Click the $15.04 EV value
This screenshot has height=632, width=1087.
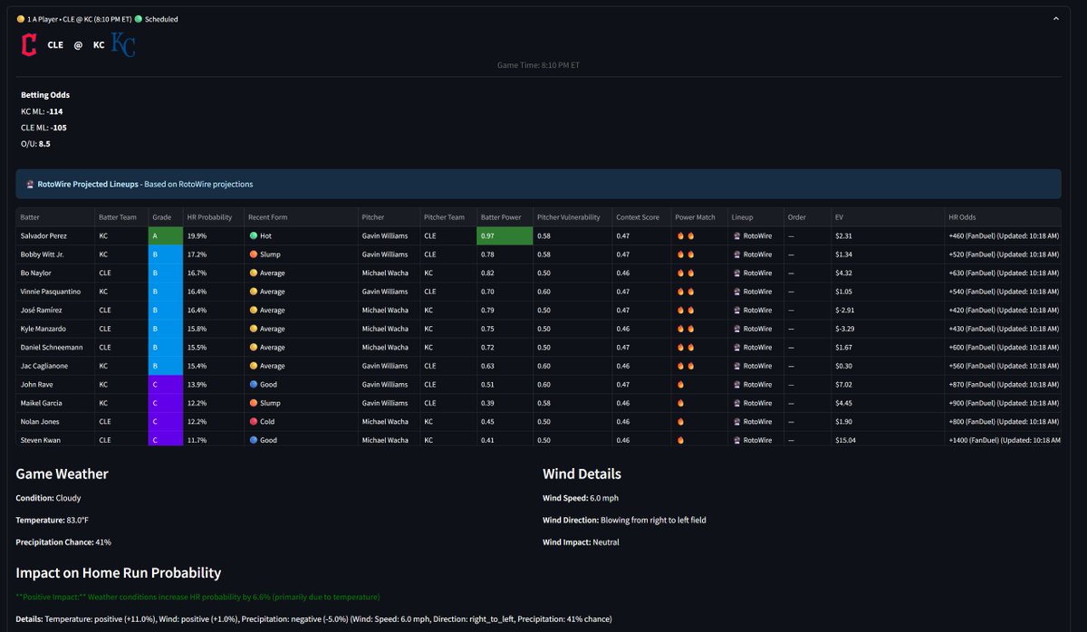pos(846,440)
